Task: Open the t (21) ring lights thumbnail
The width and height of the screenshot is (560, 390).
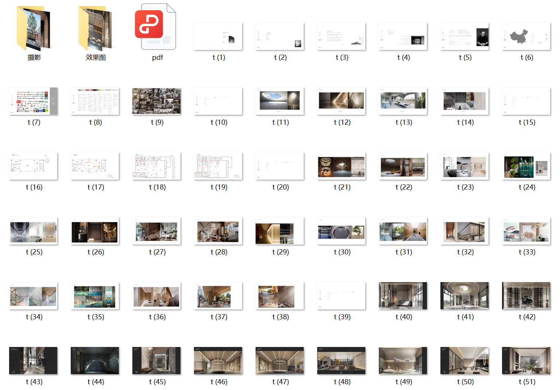Action: (341, 166)
